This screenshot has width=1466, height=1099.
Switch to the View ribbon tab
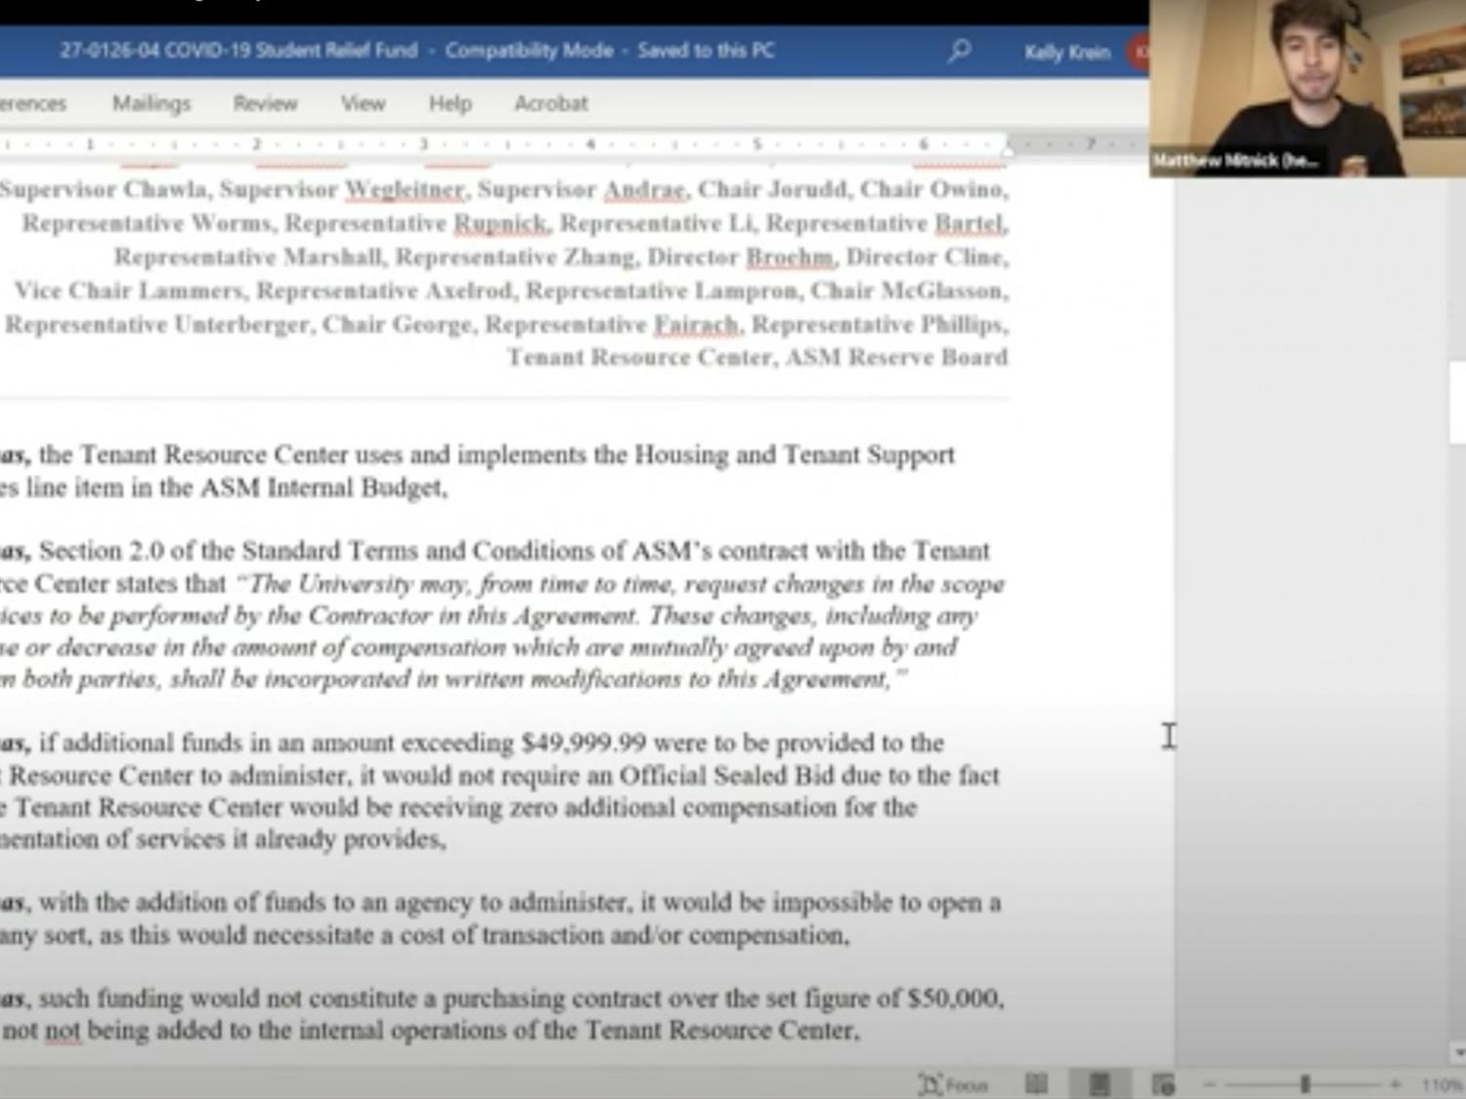point(363,104)
